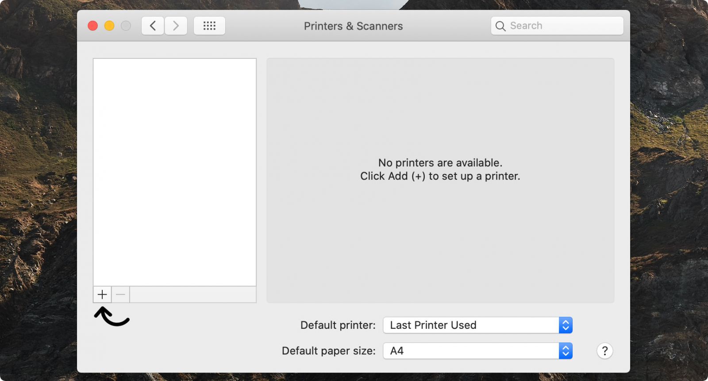Open help with the question mark button

click(x=605, y=351)
